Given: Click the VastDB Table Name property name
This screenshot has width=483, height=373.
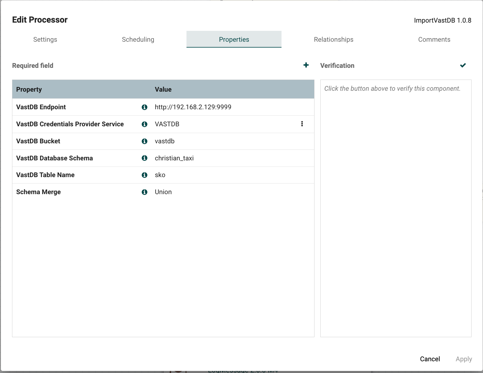Looking at the screenshot, I should [45, 175].
